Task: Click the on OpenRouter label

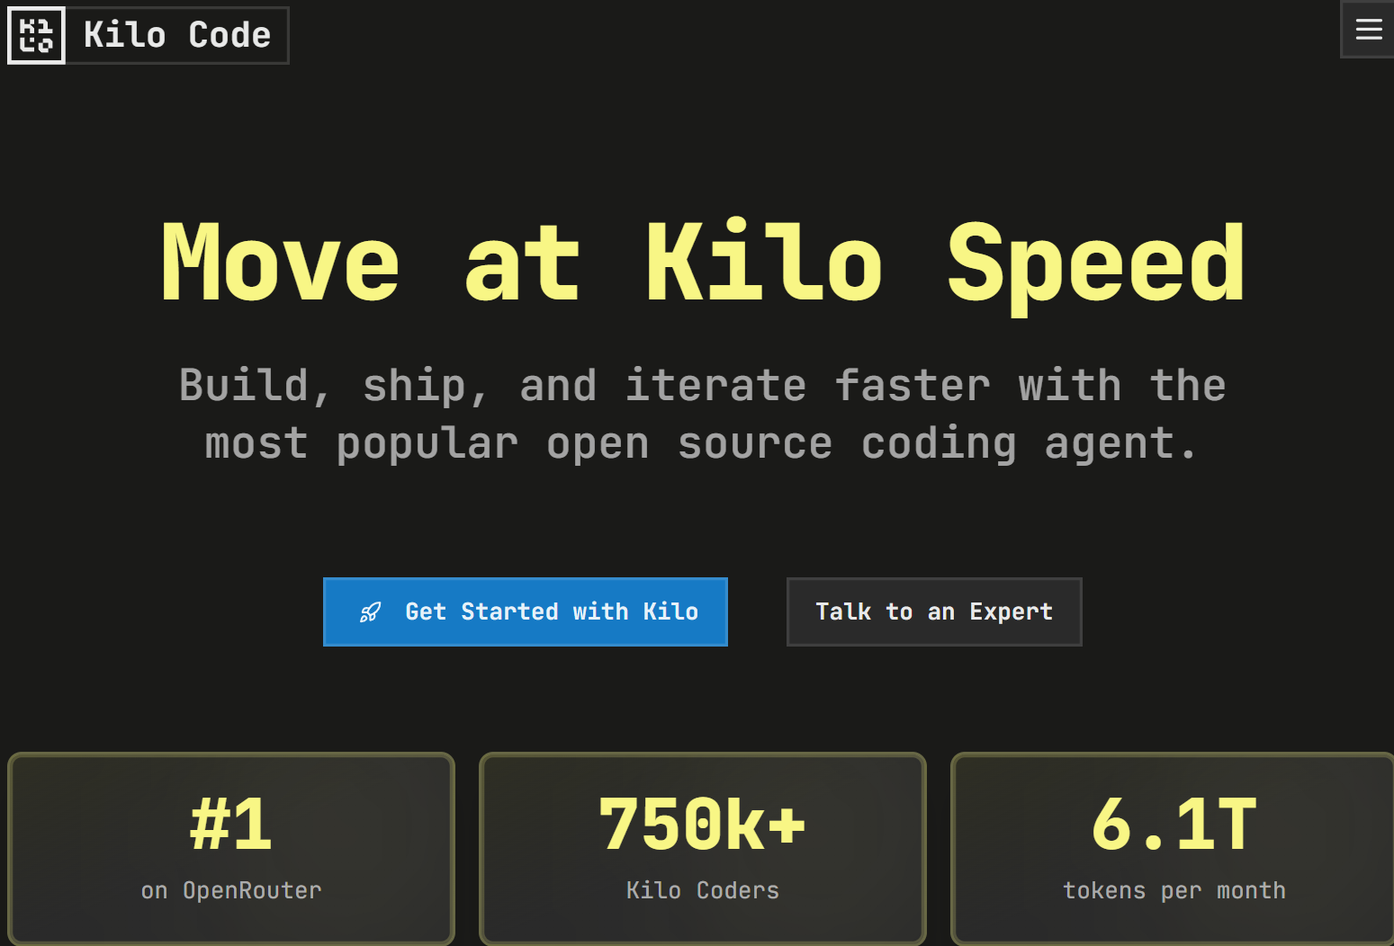Action: click(231, 890)
